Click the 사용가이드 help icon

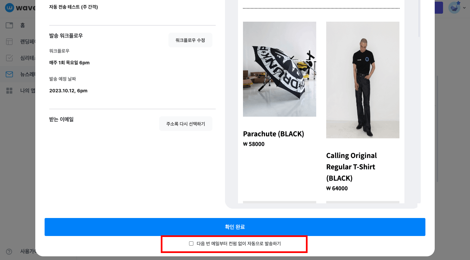(x=9, y=252)
